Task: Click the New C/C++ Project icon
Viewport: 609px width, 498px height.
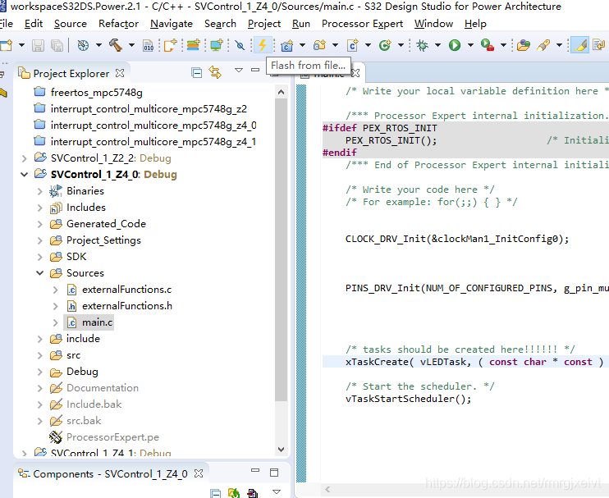Action: tap(286, 45)
